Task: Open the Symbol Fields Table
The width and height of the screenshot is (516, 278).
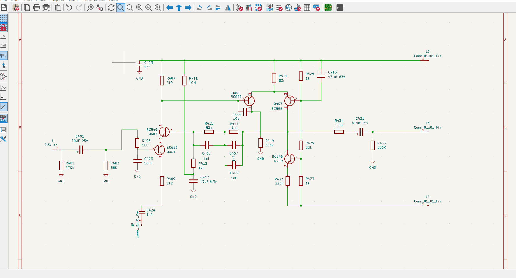Action: tap(307, 8)
